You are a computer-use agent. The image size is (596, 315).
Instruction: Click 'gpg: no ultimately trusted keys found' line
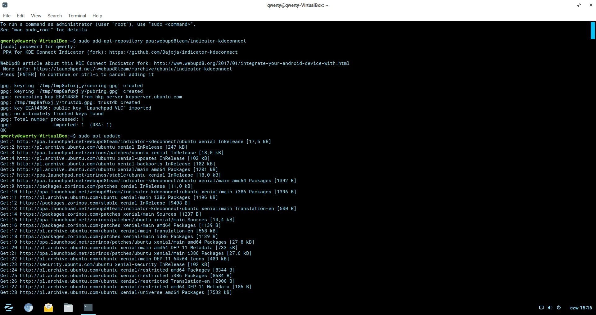52,114
